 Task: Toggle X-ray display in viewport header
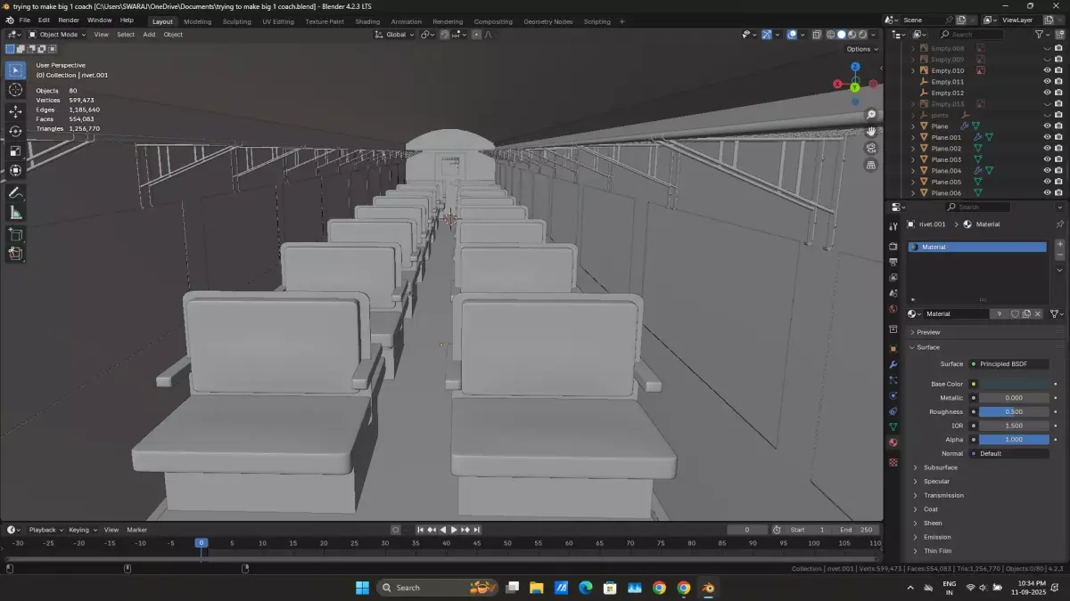(816, 35)
